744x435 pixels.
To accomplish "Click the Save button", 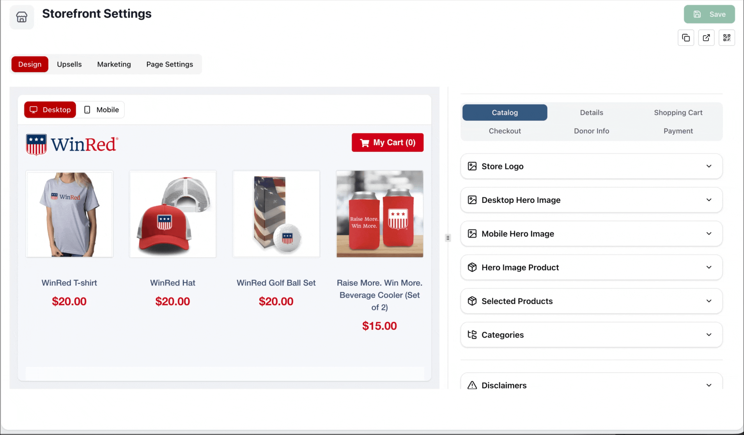I will point(709,14).
